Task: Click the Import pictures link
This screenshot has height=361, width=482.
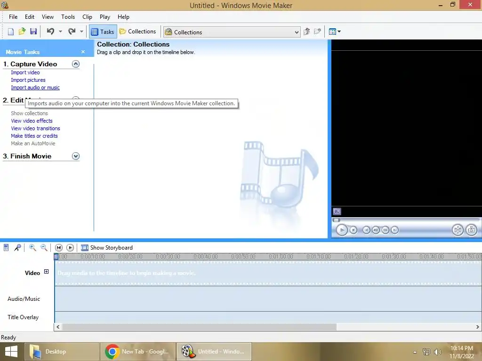Action: (28, 80)
